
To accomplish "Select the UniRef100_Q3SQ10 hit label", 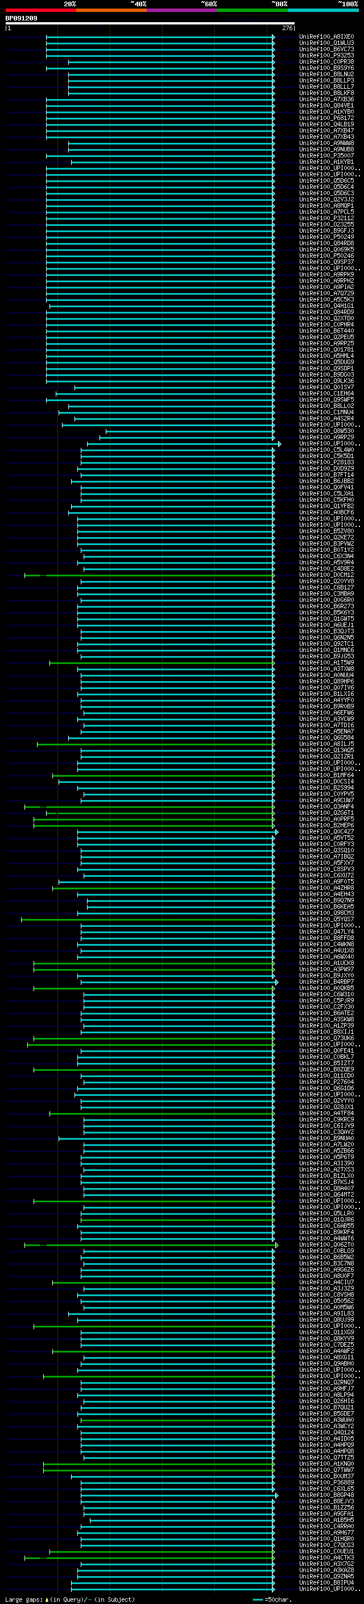I will click(326, 850).
